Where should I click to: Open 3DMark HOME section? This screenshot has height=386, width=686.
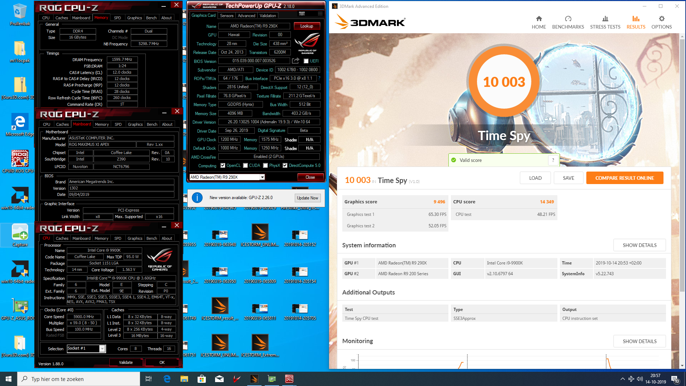click(539, 22)
